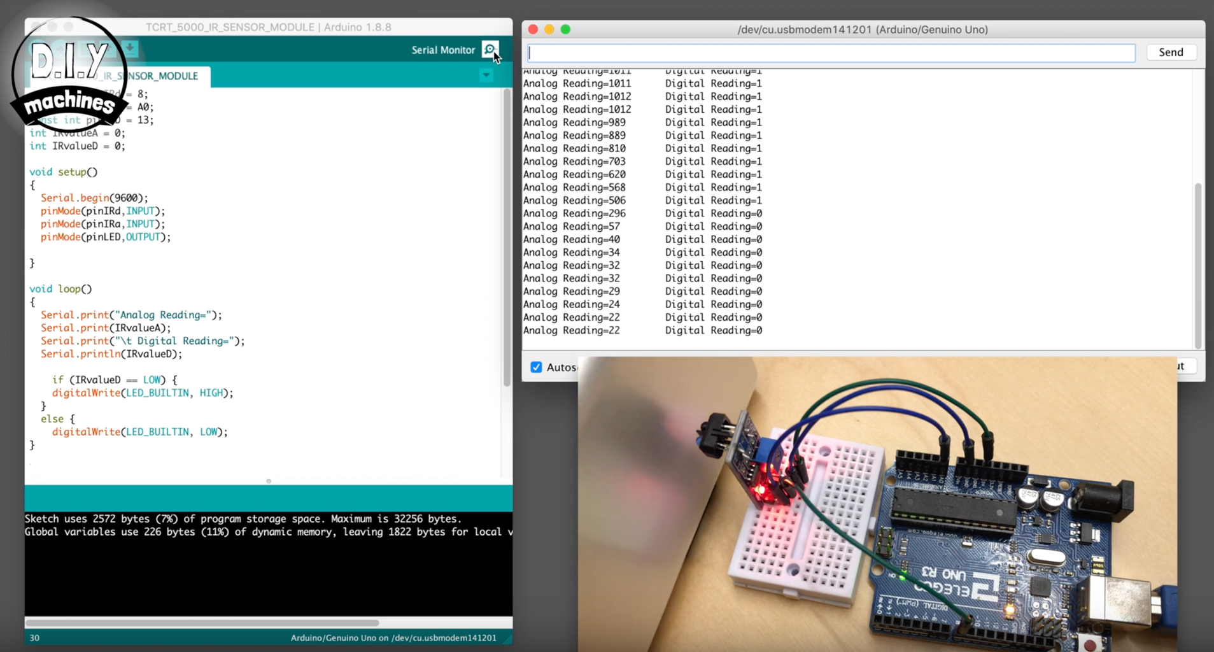Focus the serial monitor text input field

pos(831,52)
